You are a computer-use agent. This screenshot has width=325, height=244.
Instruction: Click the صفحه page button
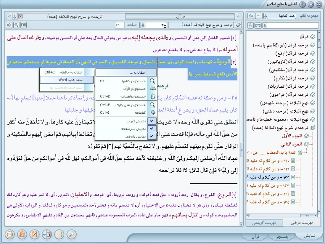[132, 25]
